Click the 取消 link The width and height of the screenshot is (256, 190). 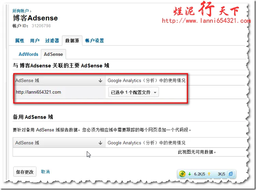click(x=45, y=172)
